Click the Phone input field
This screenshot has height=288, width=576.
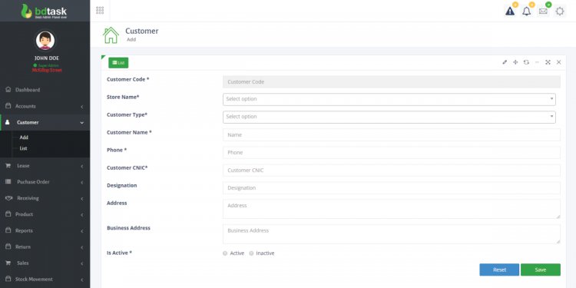[x=391, y=153]
